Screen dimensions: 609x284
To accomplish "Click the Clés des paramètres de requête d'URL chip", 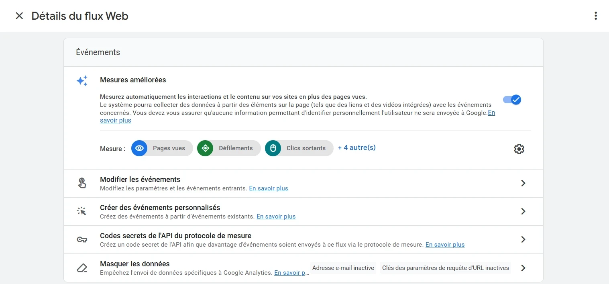I will pyautogui.click(x=445, y=268).
